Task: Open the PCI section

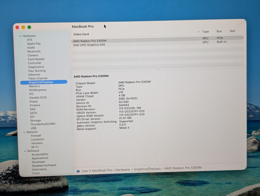Action: tap(32, 94)
